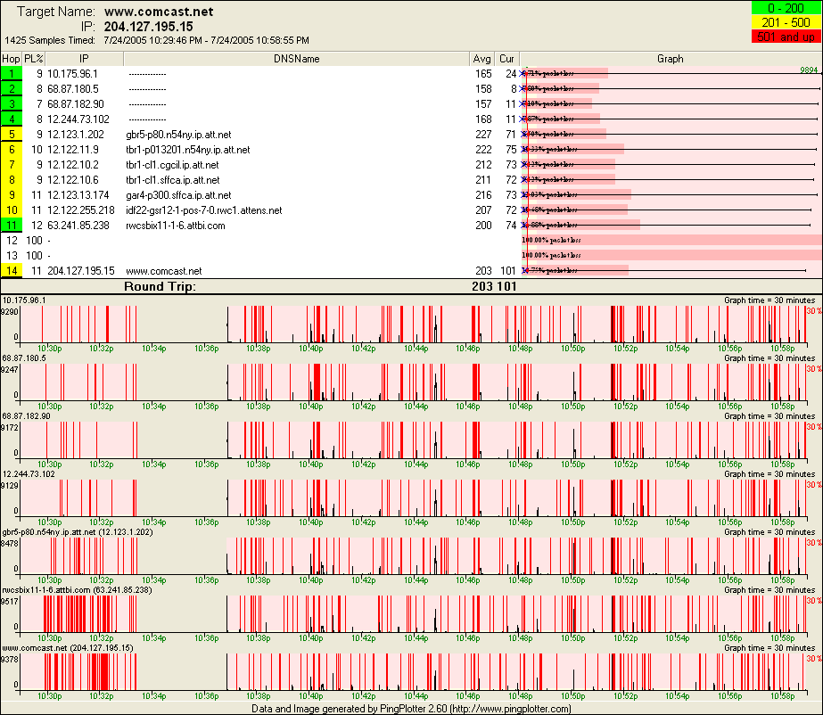
Task: Click the yellow 201 - 500 legend swatch
Action: [786, 22]
